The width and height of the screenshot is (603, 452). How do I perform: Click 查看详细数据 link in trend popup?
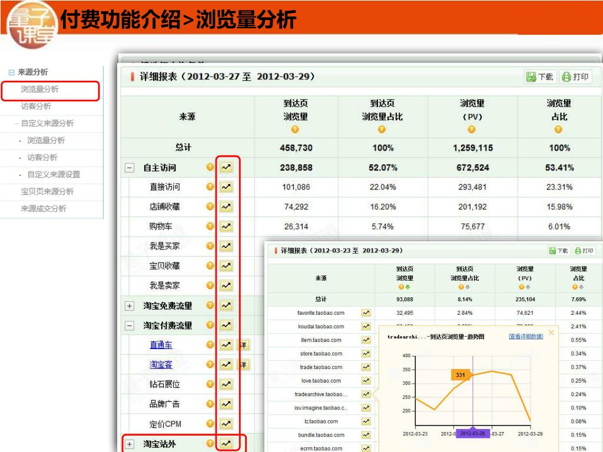point(526,336)
